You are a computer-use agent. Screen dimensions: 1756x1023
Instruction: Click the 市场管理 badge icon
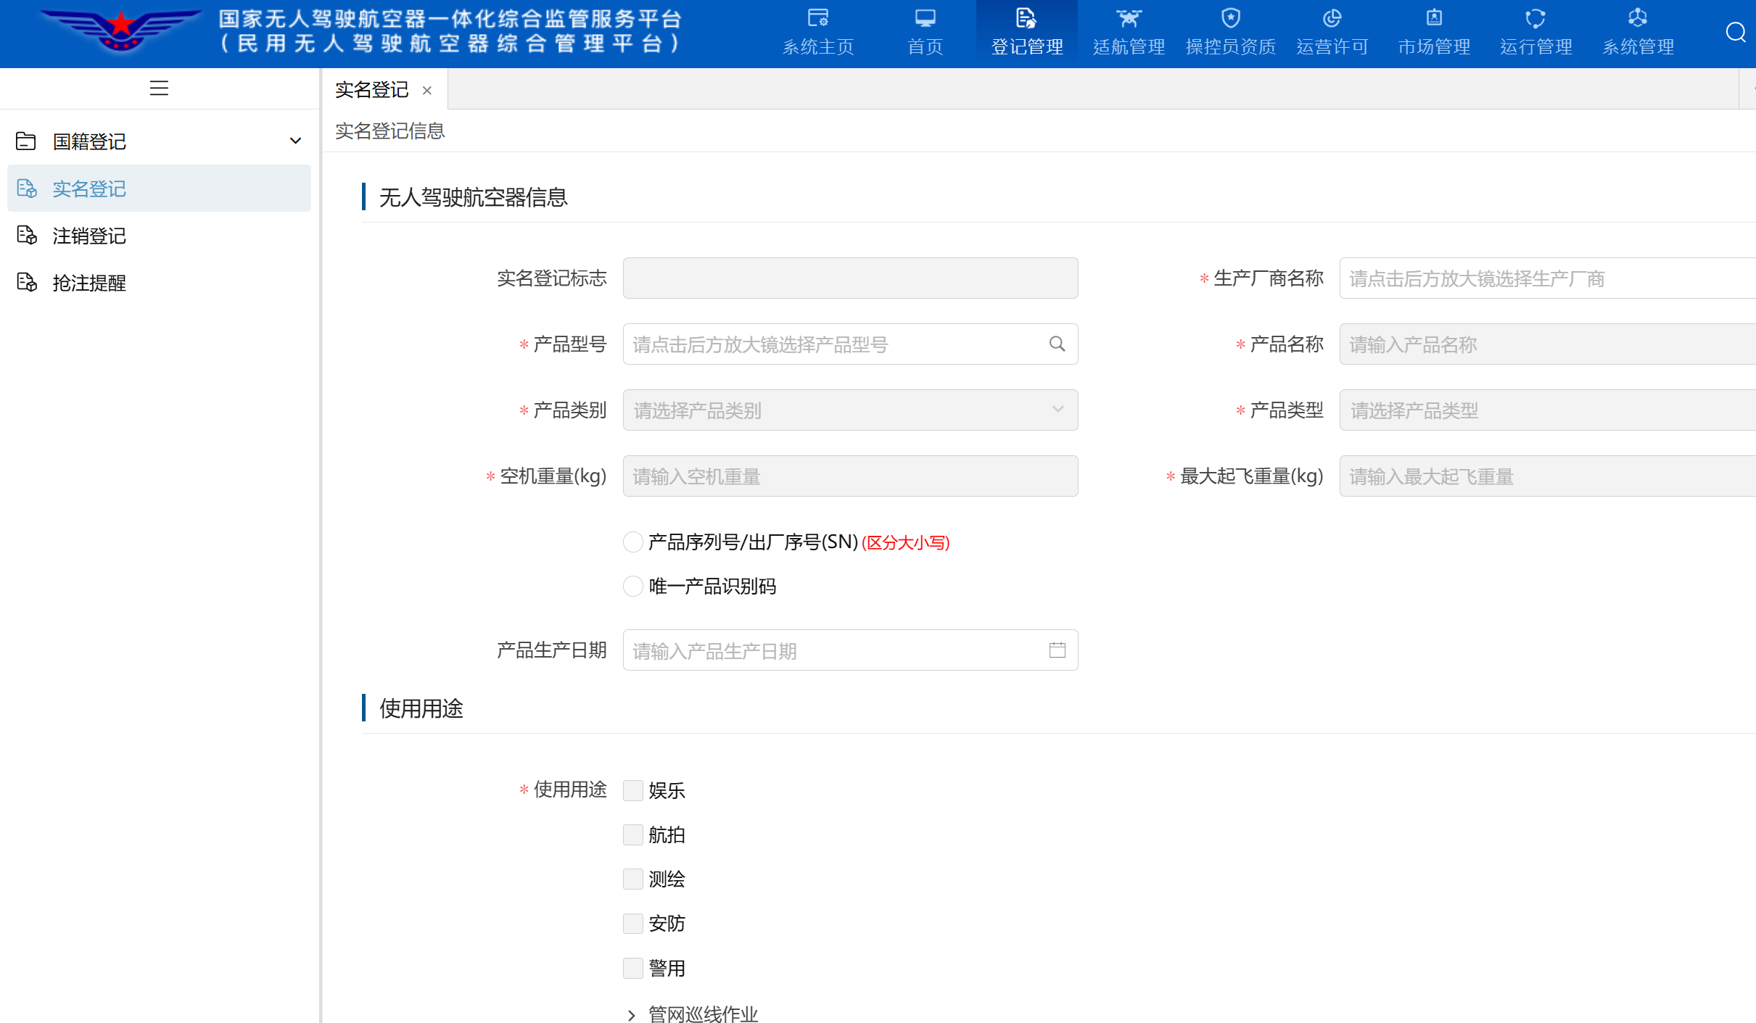tap(1434, 17)
